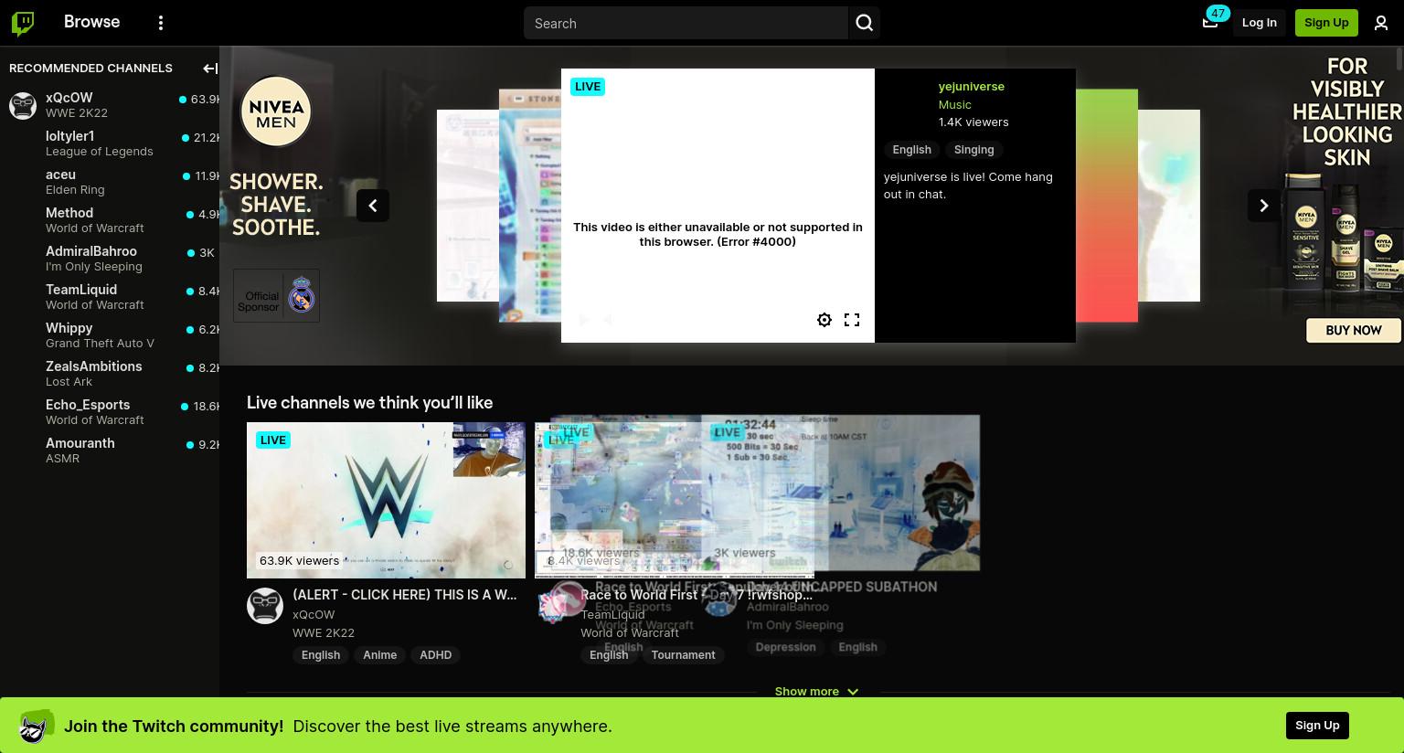Viewport: 1404px width, 753px height.
Task: Click the green Sign Up button in header
Action: tap(1326, 23)
